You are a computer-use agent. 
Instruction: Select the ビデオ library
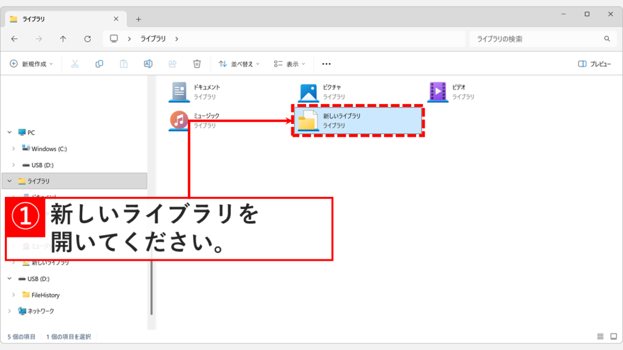click(451, 92)
